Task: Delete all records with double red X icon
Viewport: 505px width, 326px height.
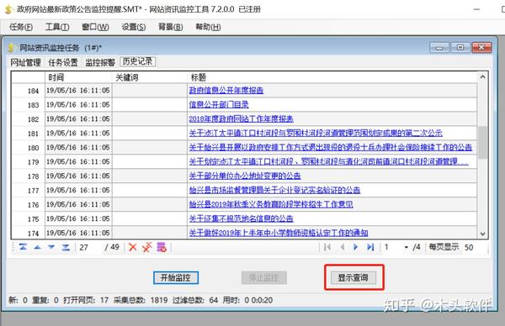Action: point(146,247)
